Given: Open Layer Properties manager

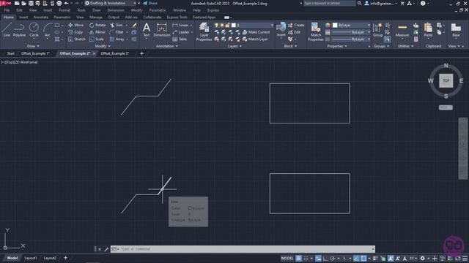Looking at the screenshot, I should (x=204, y=31).
